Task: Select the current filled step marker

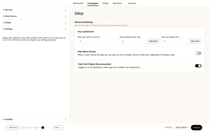Action: point(43,128)
